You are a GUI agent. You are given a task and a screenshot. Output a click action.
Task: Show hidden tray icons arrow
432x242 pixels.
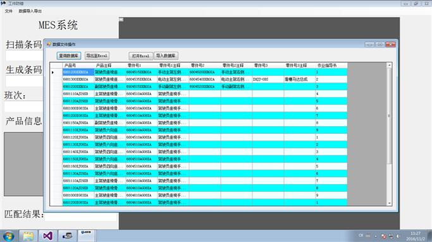click(x=376, y=236)
